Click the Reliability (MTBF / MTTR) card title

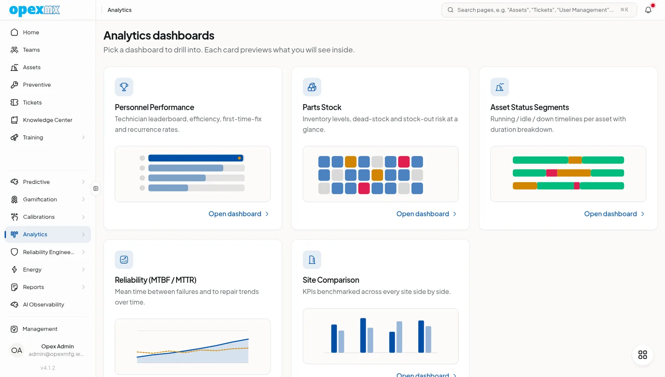[x=155, y=280]
